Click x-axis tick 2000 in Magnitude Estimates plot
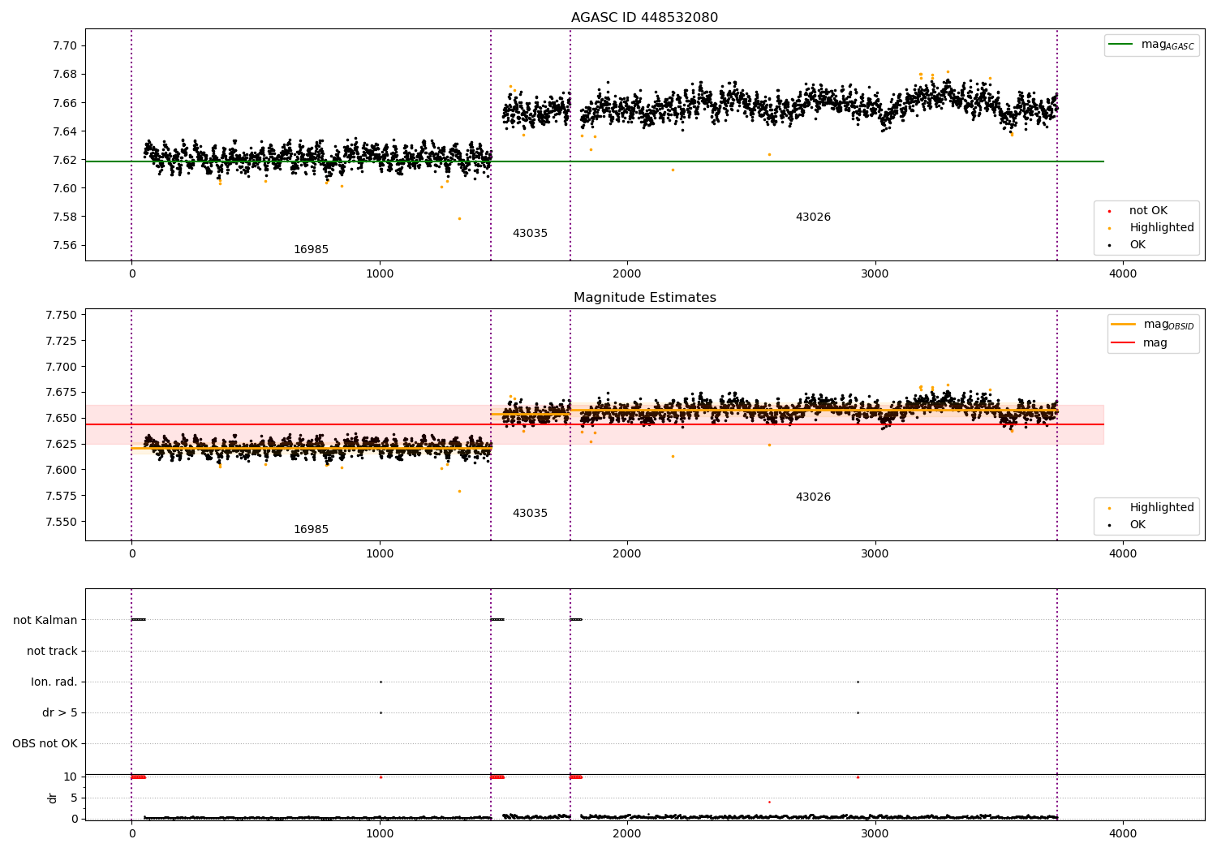The height and width of the screenshot is (852, 1217). point(627,554)
